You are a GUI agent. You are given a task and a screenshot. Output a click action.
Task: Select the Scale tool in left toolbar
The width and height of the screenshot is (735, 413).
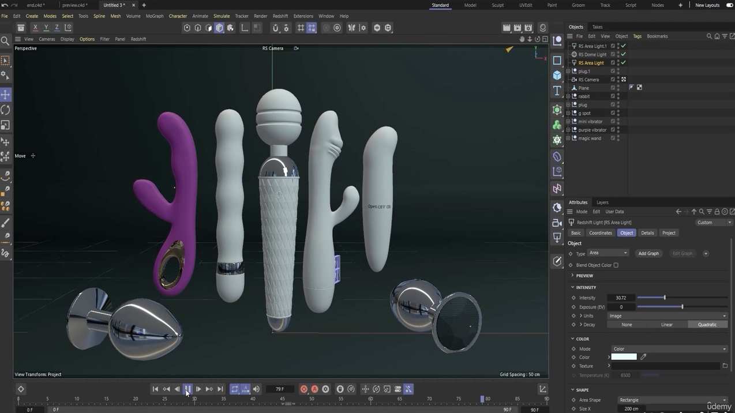point(6,125)
